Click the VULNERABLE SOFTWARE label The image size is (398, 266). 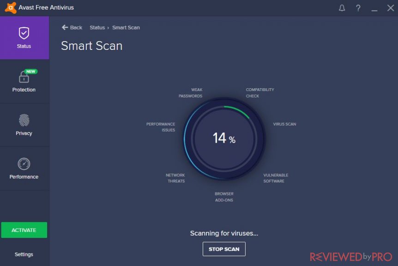(276, 178)
